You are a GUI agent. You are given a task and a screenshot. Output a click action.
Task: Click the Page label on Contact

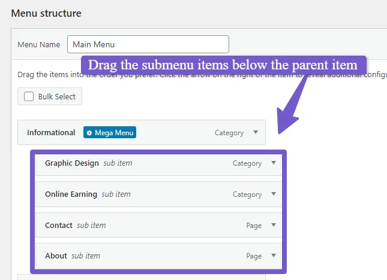pyautogui.click(x=254, y=226)
